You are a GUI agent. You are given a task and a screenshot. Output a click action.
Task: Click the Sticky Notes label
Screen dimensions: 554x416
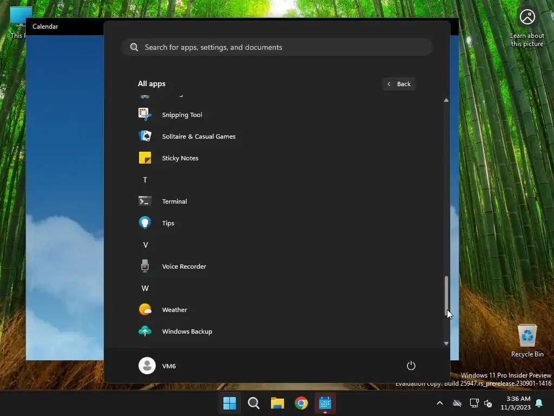pos(180,158)
